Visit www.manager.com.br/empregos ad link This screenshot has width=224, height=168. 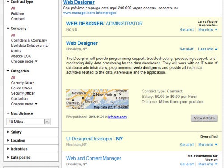pyautogui.click(x=90, y=13)
